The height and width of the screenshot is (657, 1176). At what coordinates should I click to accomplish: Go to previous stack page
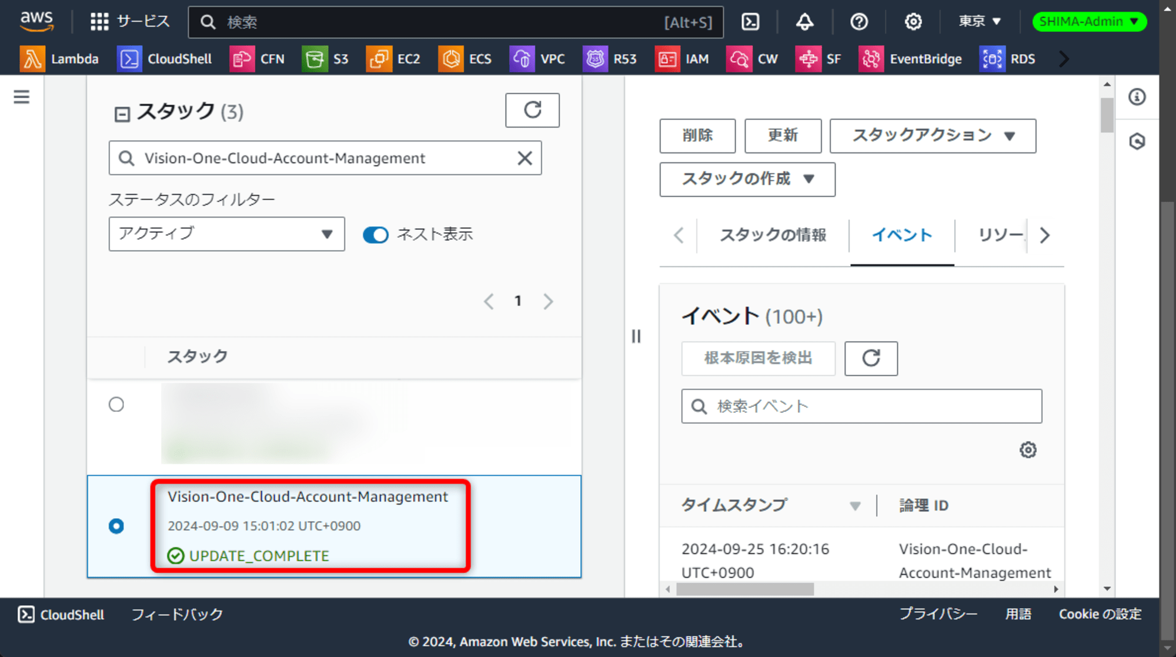489,301
